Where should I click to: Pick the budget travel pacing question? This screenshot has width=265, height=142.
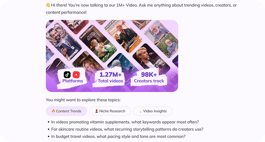[x=118, y=136]
